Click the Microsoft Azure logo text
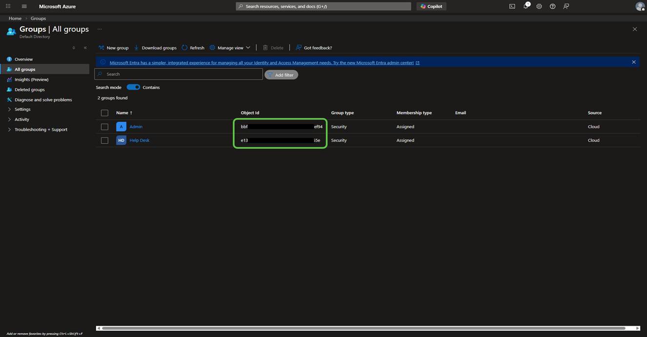The image size is (647, 337). [57, 6]
